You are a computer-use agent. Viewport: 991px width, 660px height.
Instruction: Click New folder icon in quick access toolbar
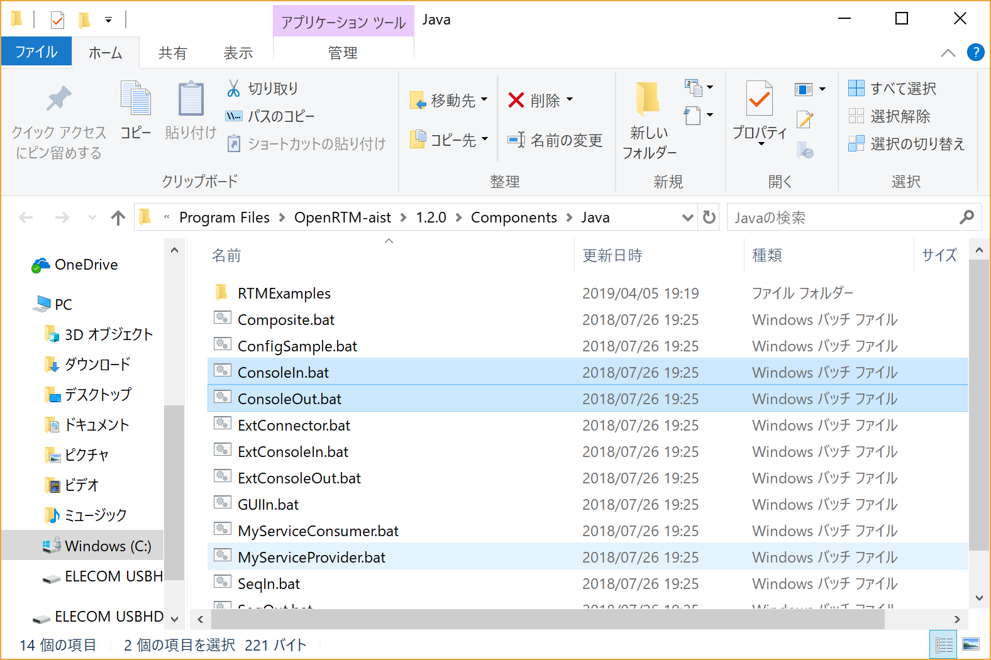84,20
